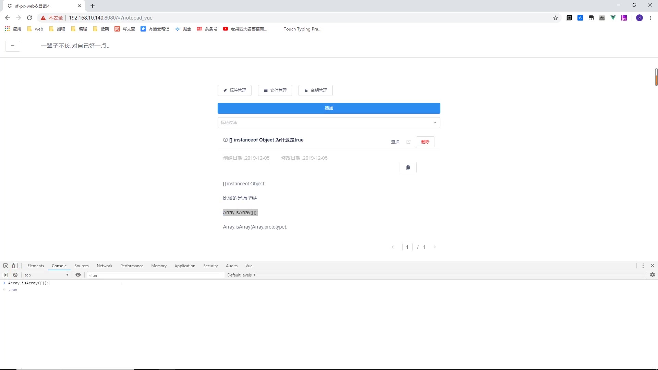Toggle the second checkbox beside note entry
The width and height of the screenshot is (658, 370).
pos(231,139)
